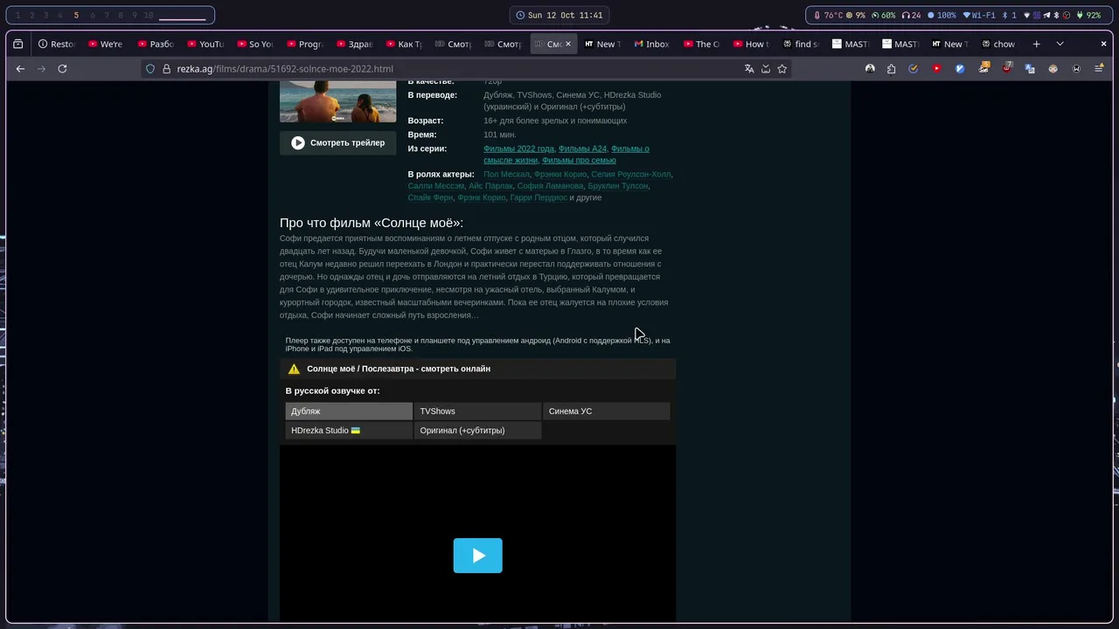Screen dimensions: 1119x629
Task: Click the movie poster thumbnail
Action: pos(337,101)
